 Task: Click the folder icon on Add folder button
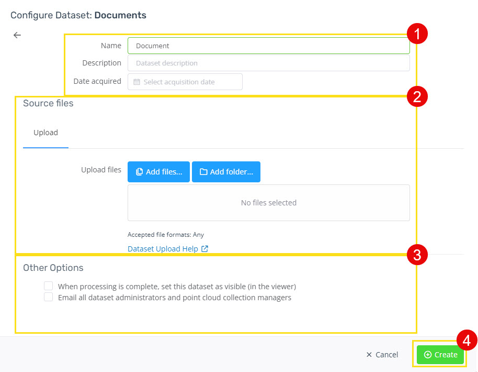[x=202, y=171]
